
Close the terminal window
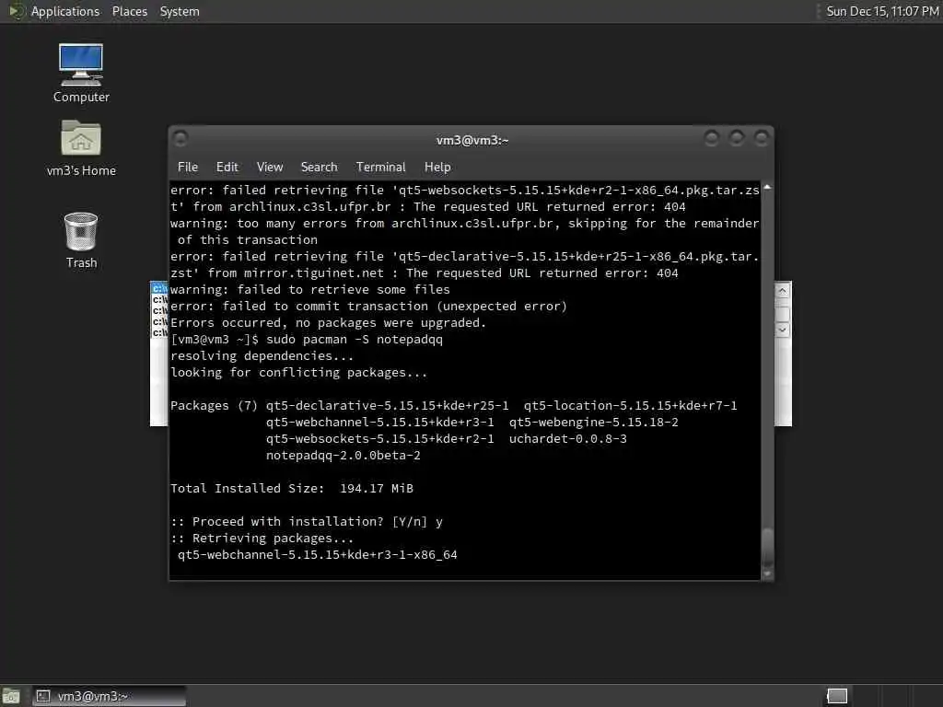click(762, 139)
